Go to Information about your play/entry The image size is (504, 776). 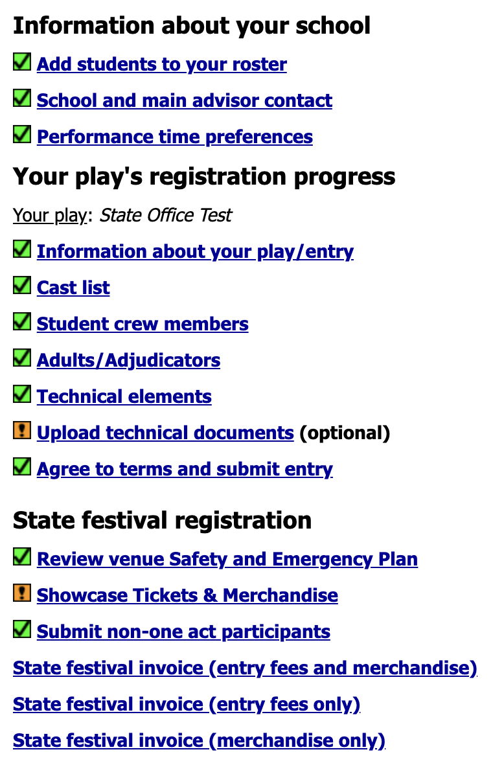coord(195,252)
